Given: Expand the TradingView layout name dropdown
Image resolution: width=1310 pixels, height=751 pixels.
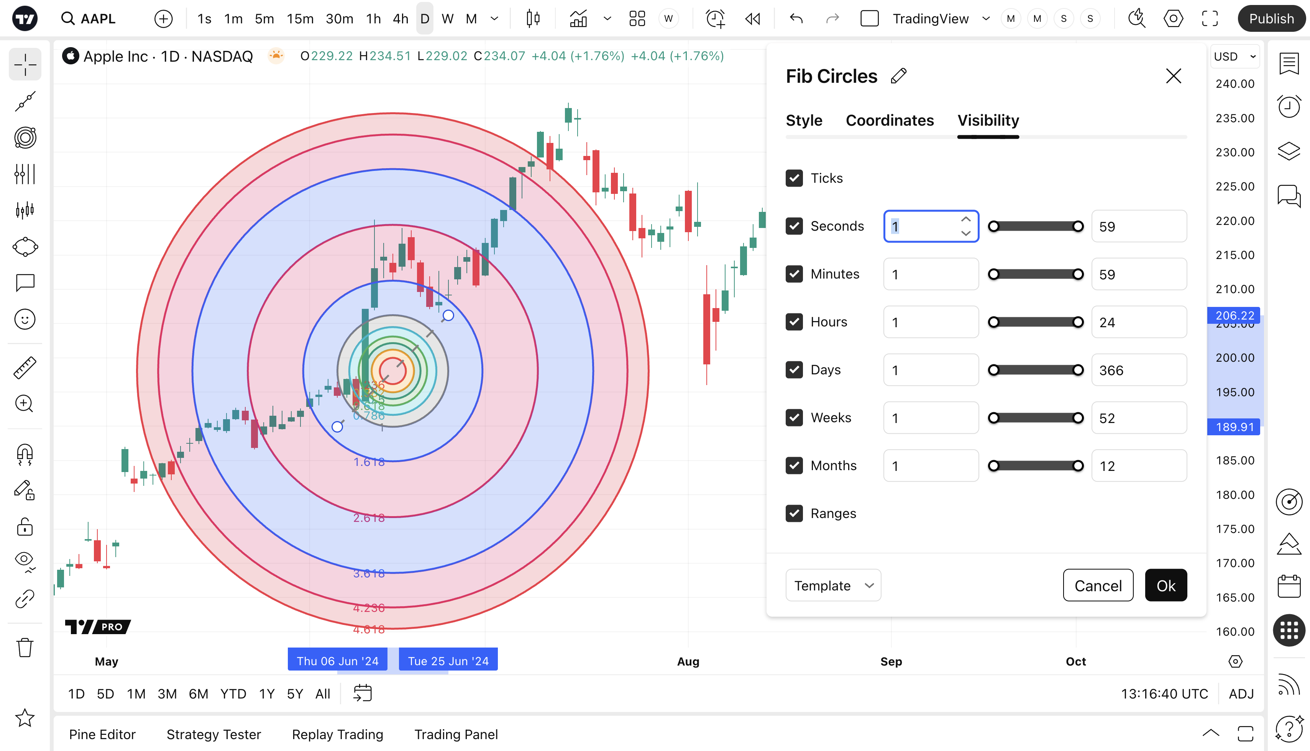Looking at the screenshot, I should 986,19.
